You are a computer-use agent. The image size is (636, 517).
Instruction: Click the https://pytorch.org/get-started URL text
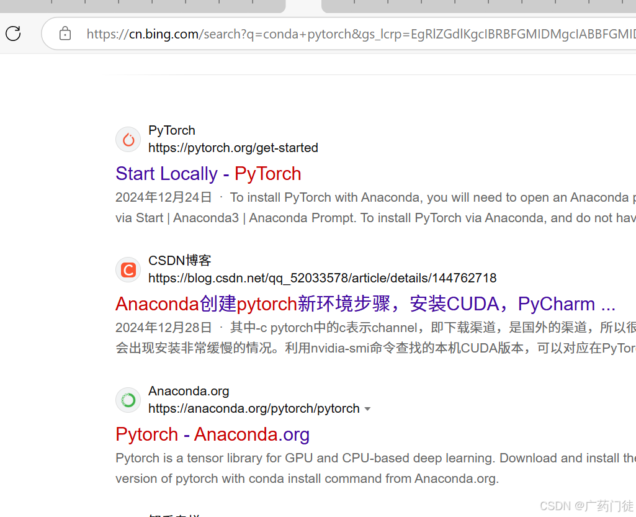(x=233, y=148)
